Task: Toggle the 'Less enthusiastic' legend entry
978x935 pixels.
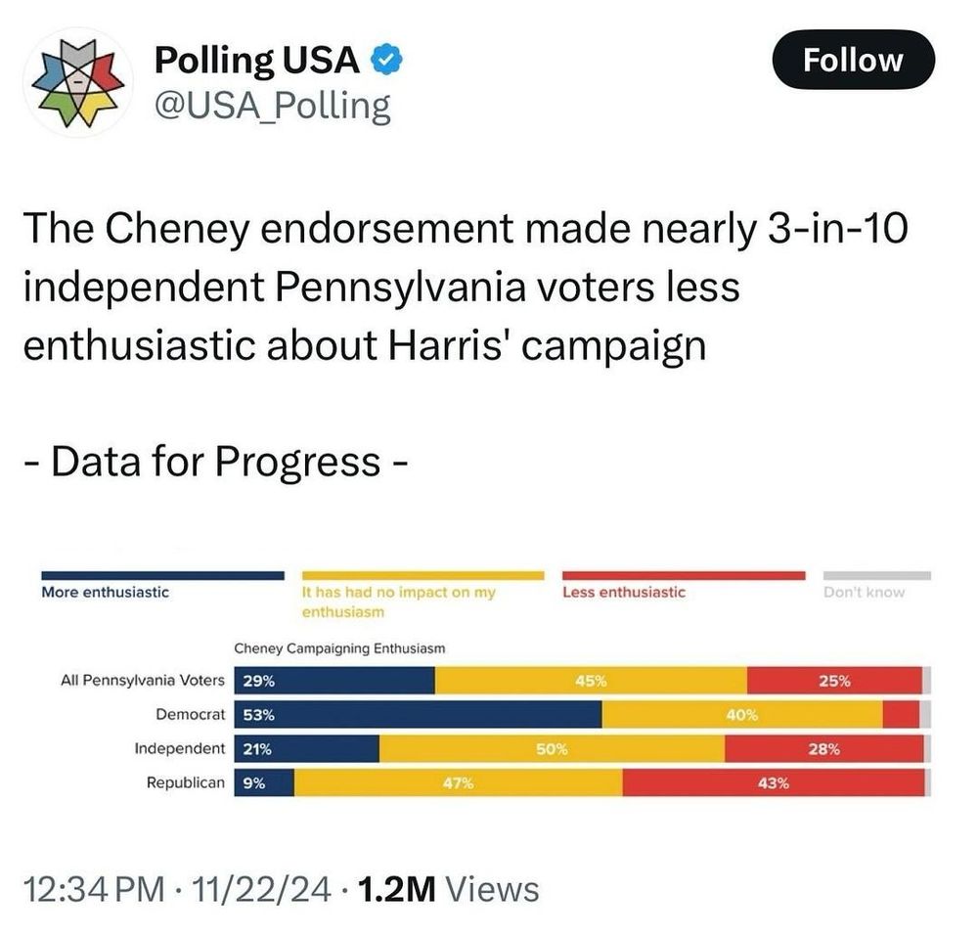Action: (622, 591)
